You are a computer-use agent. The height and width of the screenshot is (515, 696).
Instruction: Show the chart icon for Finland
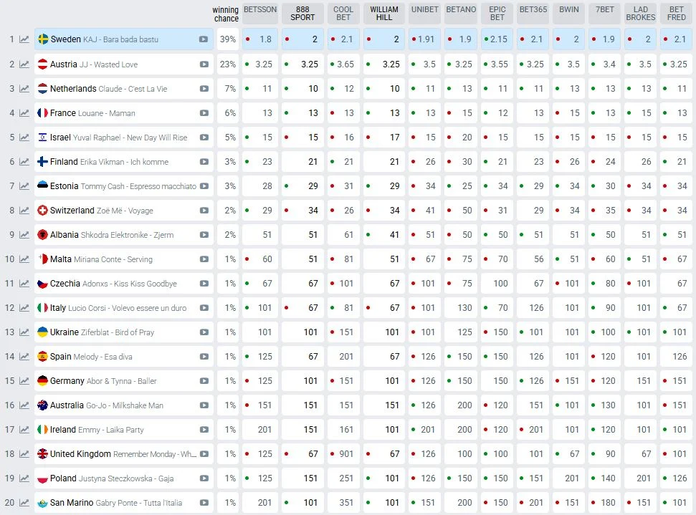point(24,162)
